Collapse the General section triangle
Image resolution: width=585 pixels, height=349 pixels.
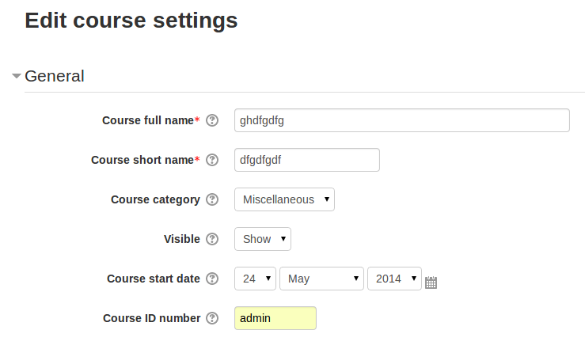click(16, 76)
